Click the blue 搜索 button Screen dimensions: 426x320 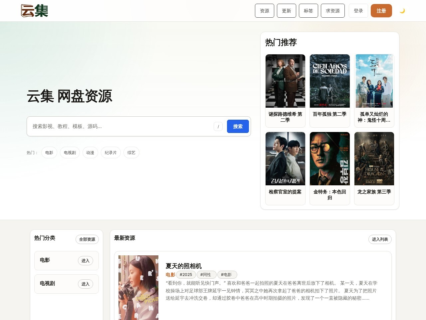pyautogui.click(x=238, y=126)
